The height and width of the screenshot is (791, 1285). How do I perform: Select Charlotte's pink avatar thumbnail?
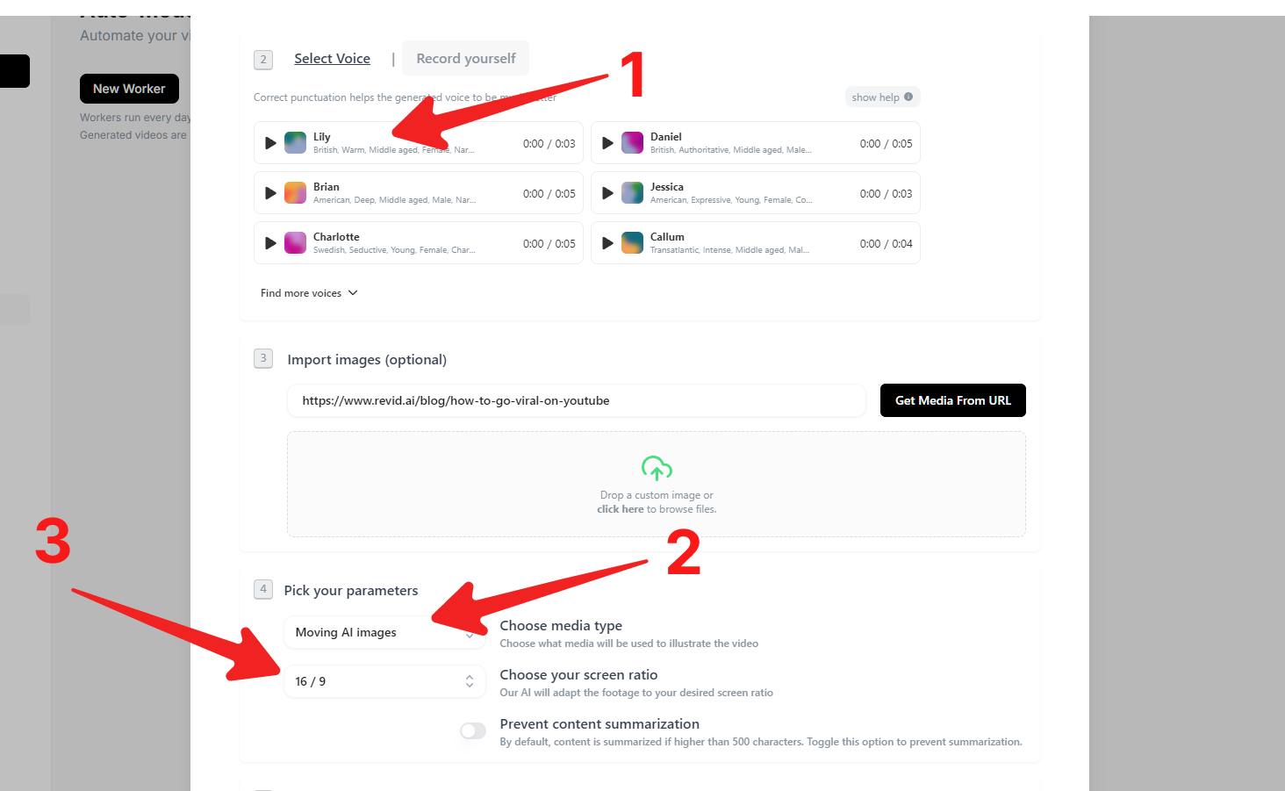(x=296, y=243)
